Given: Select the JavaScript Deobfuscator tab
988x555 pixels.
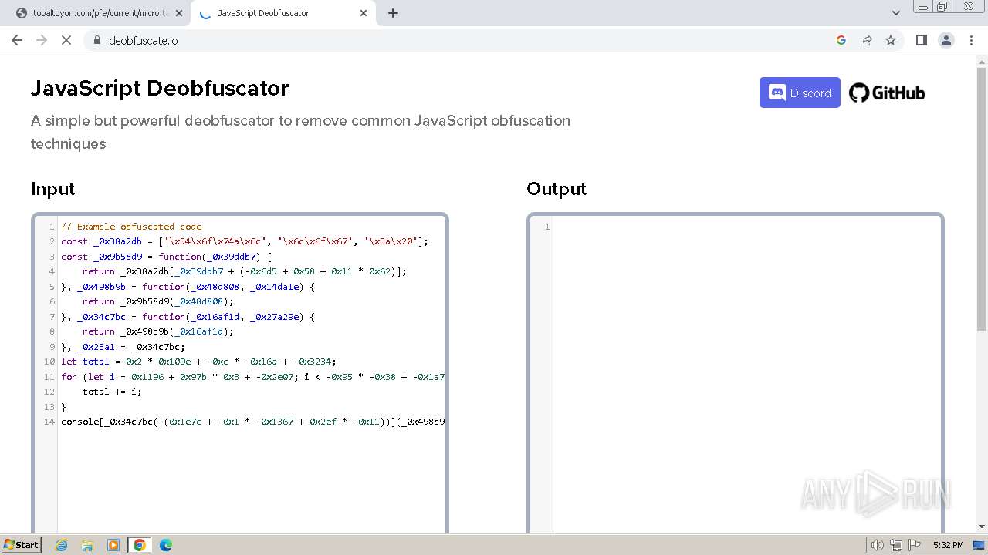Looking at the screenshot, I should click(282, 13).
